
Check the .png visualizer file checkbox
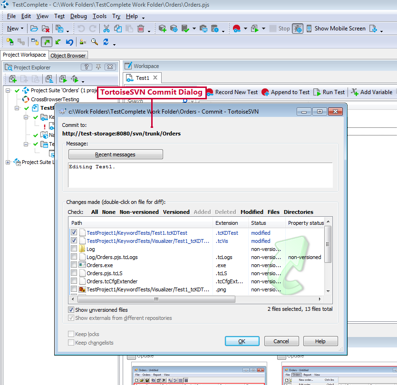coord(74,289)
